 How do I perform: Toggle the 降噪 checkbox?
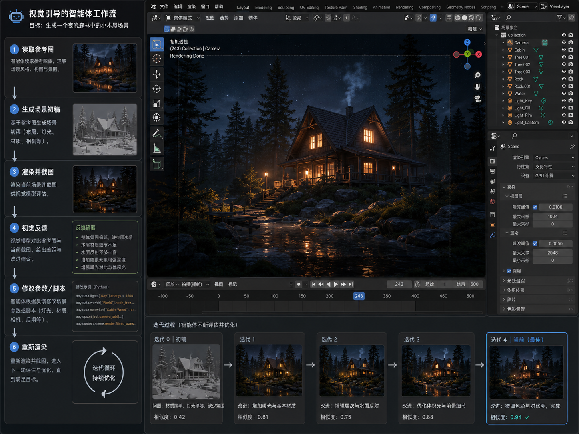[509, 271]
